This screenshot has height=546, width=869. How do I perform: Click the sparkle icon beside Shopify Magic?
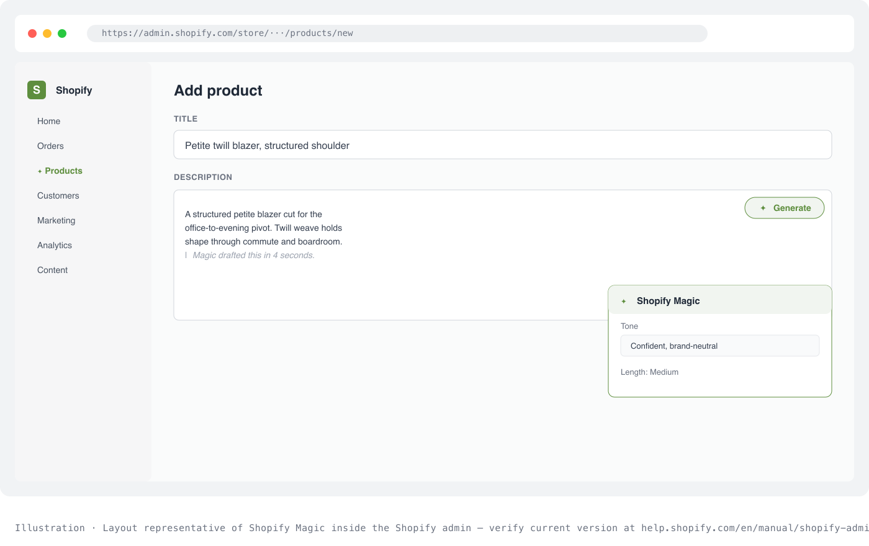tap(624, 301)
